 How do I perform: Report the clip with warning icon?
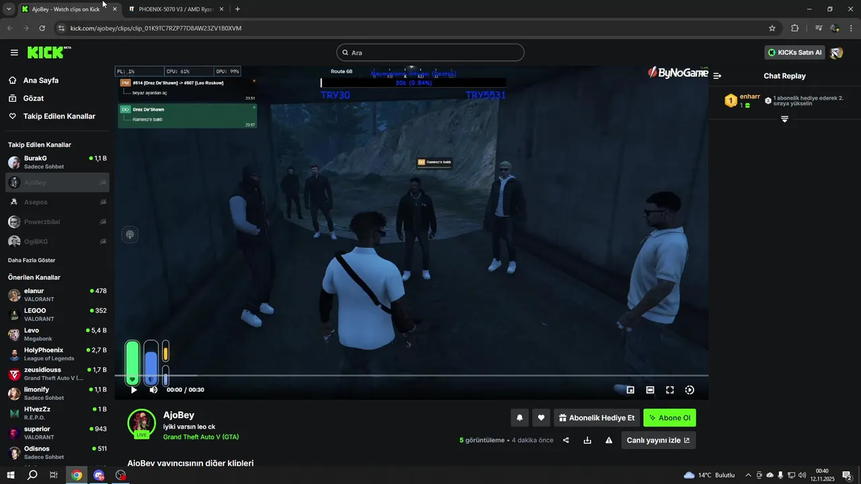(609, 440)
